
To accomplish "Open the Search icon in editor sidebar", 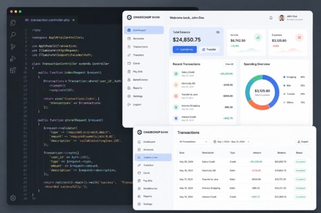I will [x=13, y=35].
